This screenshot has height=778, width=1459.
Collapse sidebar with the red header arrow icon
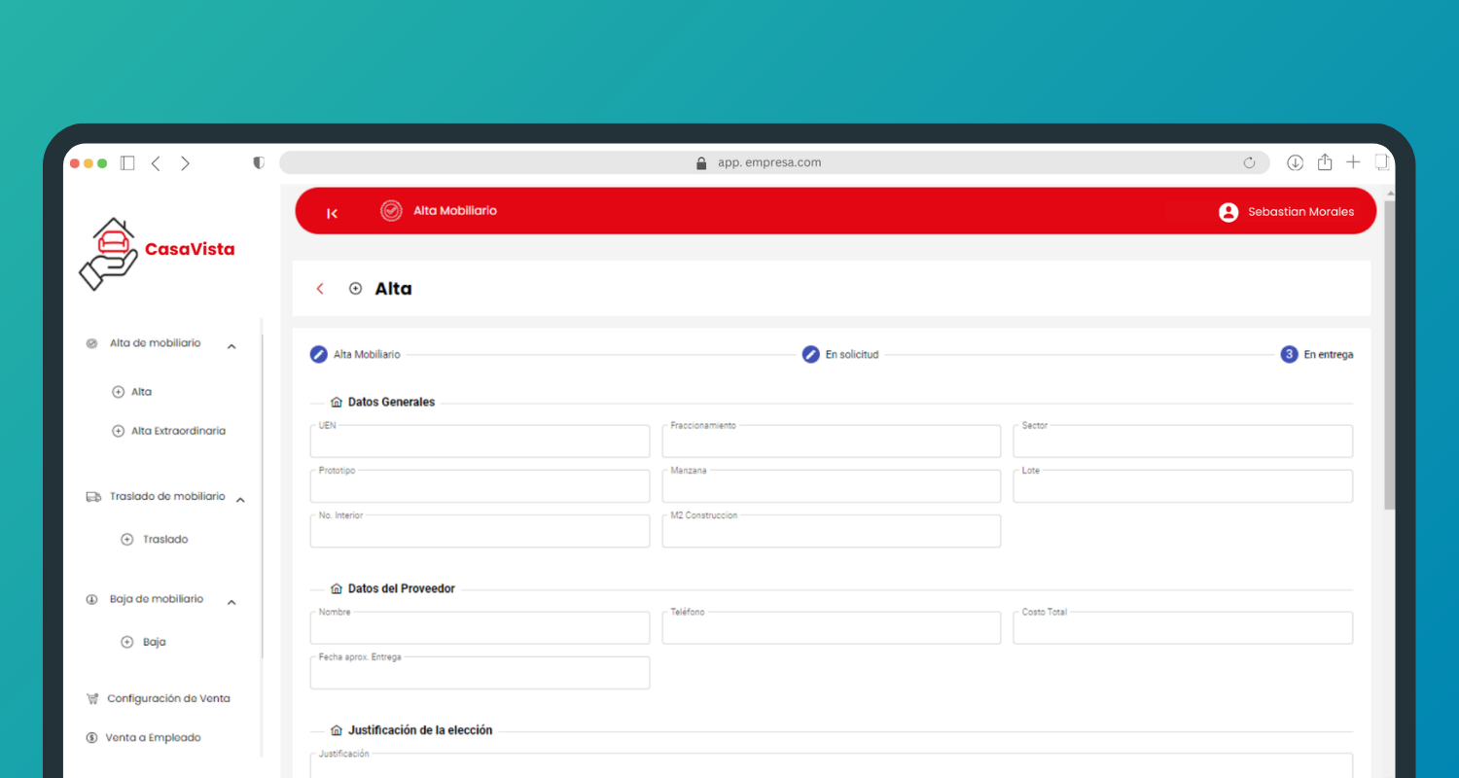[332, 213]
